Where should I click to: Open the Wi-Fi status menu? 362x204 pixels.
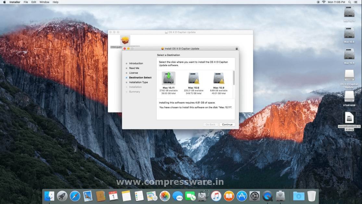coord(324,2)
